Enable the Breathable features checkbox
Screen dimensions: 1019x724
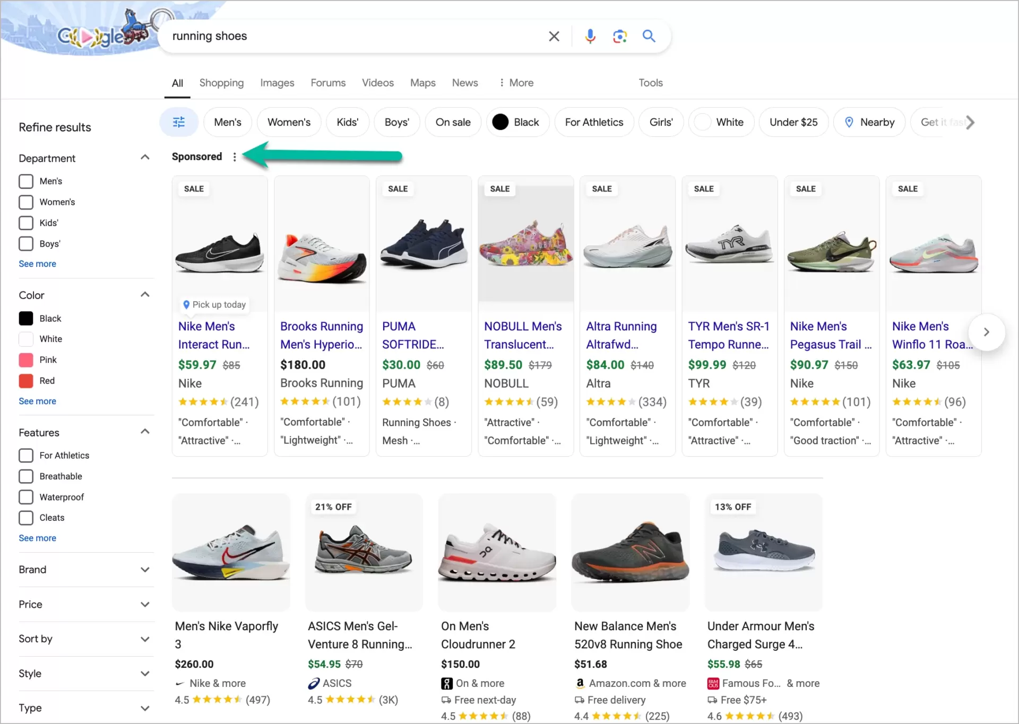[x=26, y=476]
